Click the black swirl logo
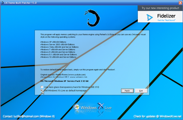This screenshot has height=120, width=183. tap(92, 18)
